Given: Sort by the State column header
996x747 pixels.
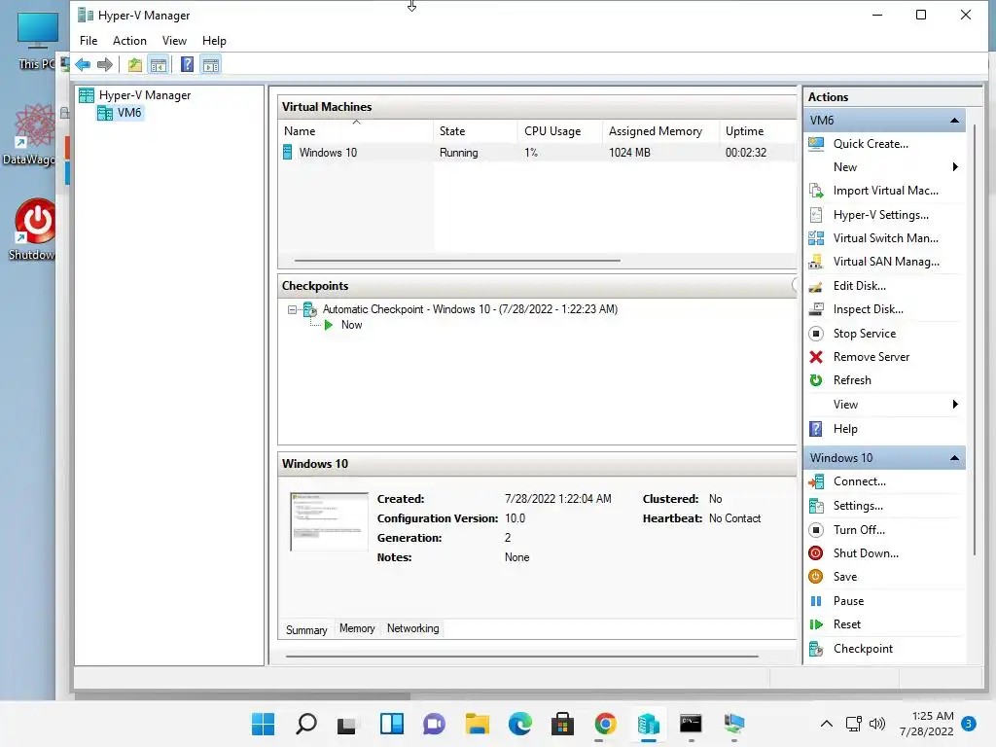Looking at the screenshot, I should click(x=475, y=131).
